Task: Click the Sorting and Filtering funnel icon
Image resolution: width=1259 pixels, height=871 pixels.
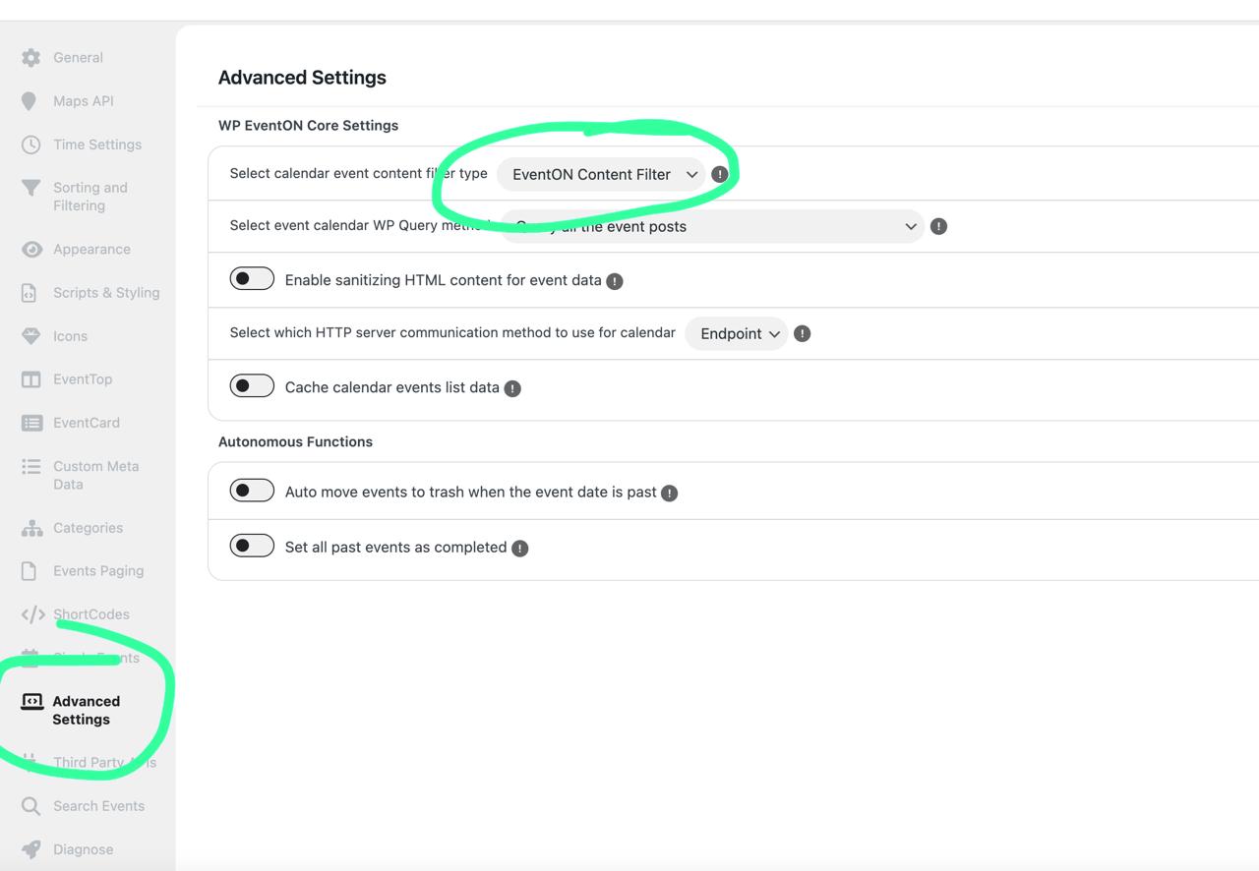Action: click(31, 188)
